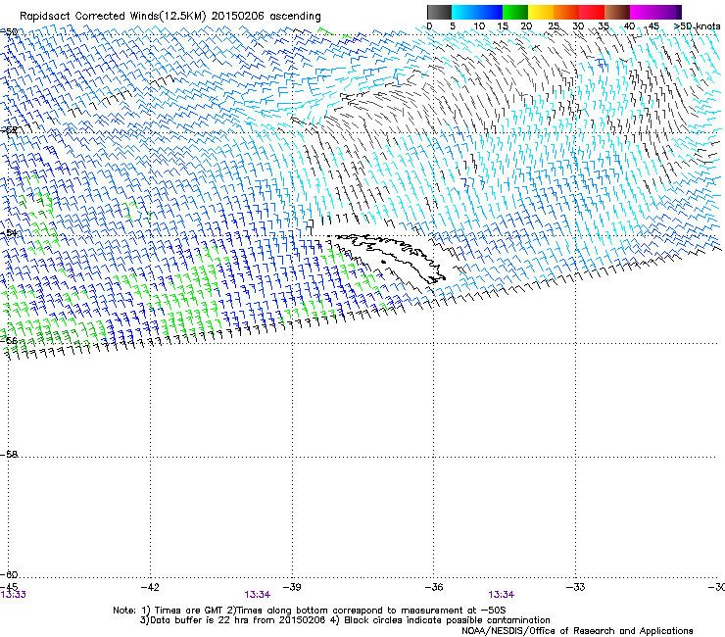725x637 pixels.
Task: Click the 13:34 time stamp near -39
Action: [x=257, y=595]
